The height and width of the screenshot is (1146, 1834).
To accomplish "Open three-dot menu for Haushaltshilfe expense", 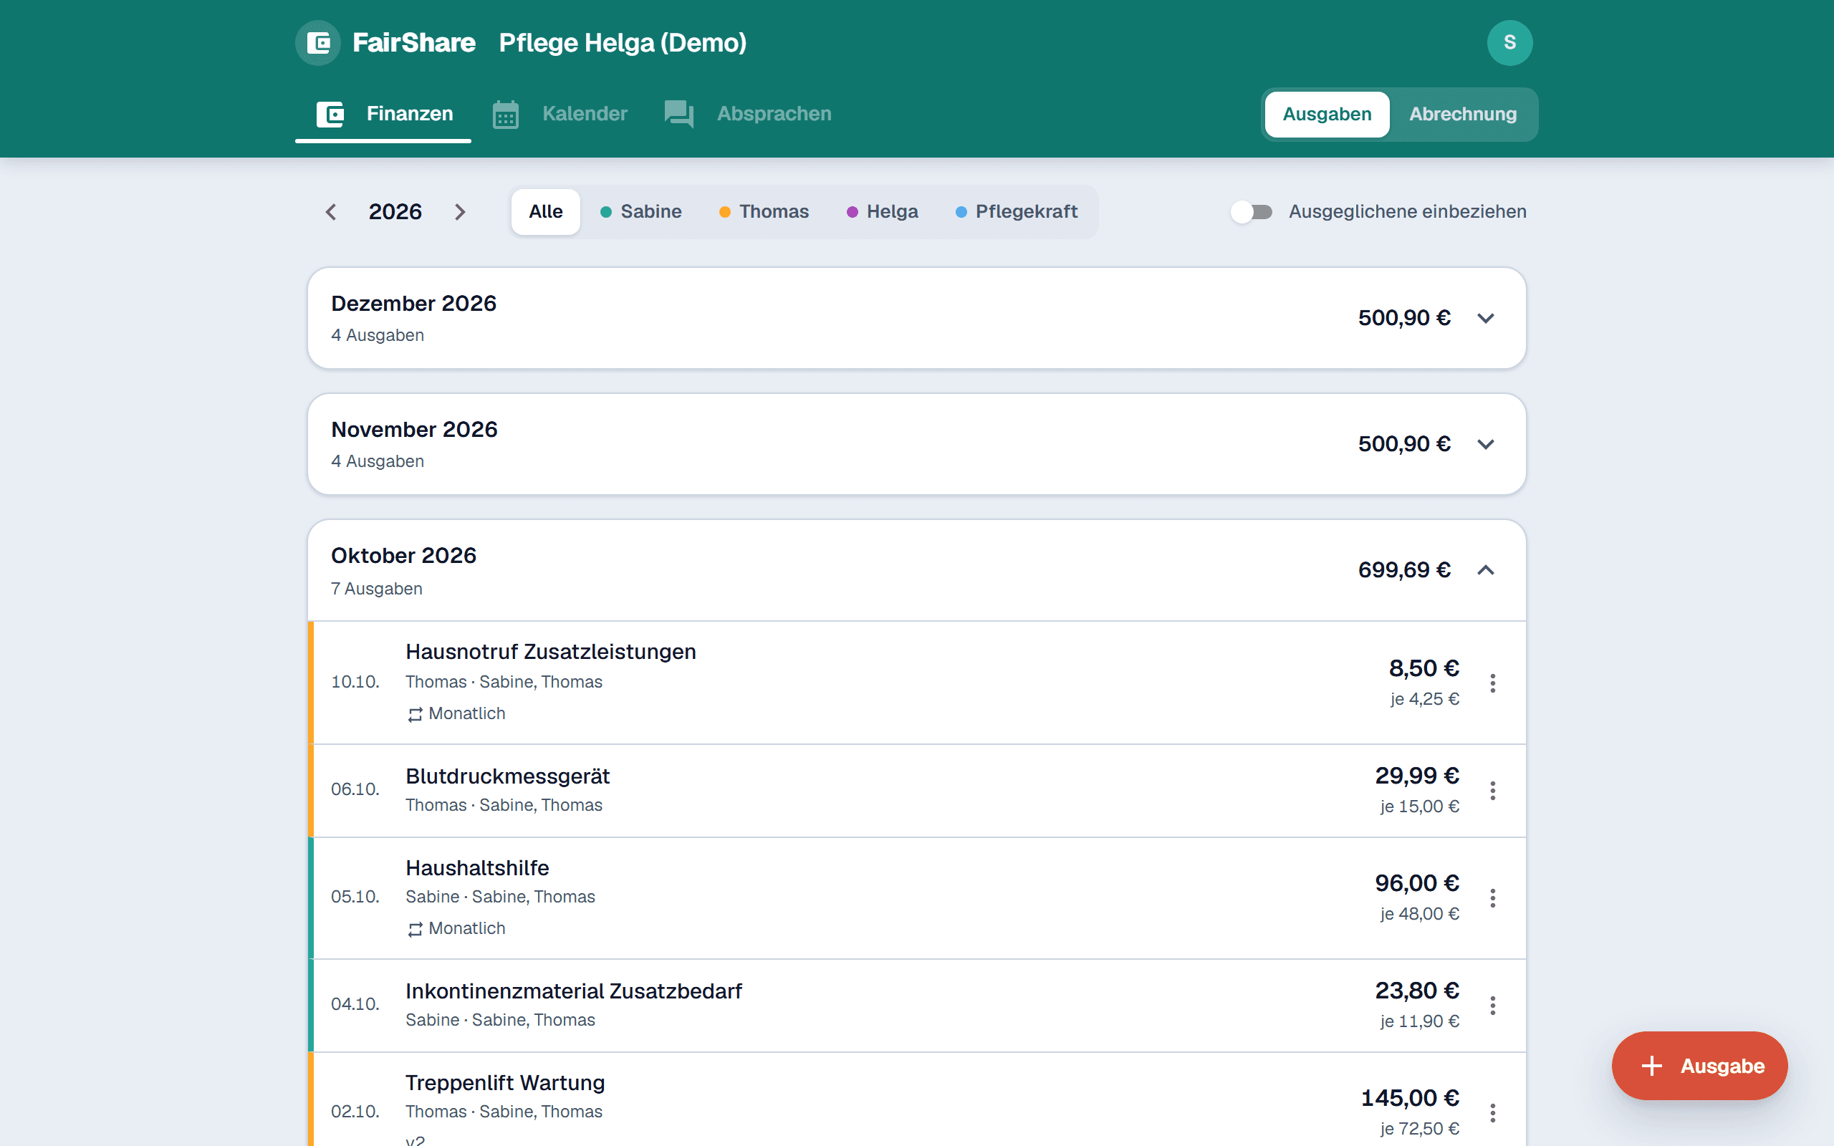I will click(1492, 898).
